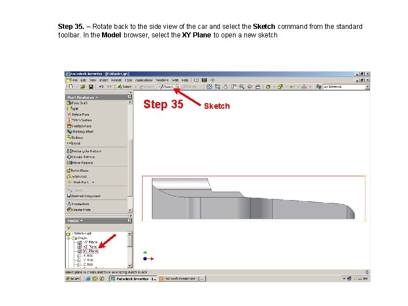Click the Select tool button
408x306 pixels.
point(124,87)
